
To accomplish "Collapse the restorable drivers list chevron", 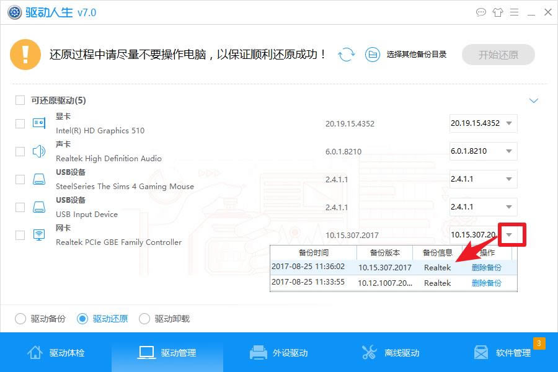I will tap(533, 100).
